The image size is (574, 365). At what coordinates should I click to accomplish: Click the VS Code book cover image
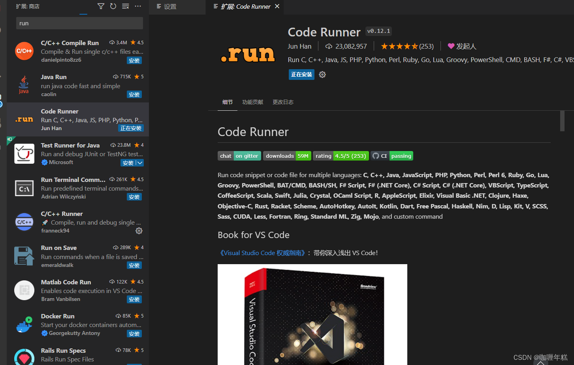tap(312, 314)
